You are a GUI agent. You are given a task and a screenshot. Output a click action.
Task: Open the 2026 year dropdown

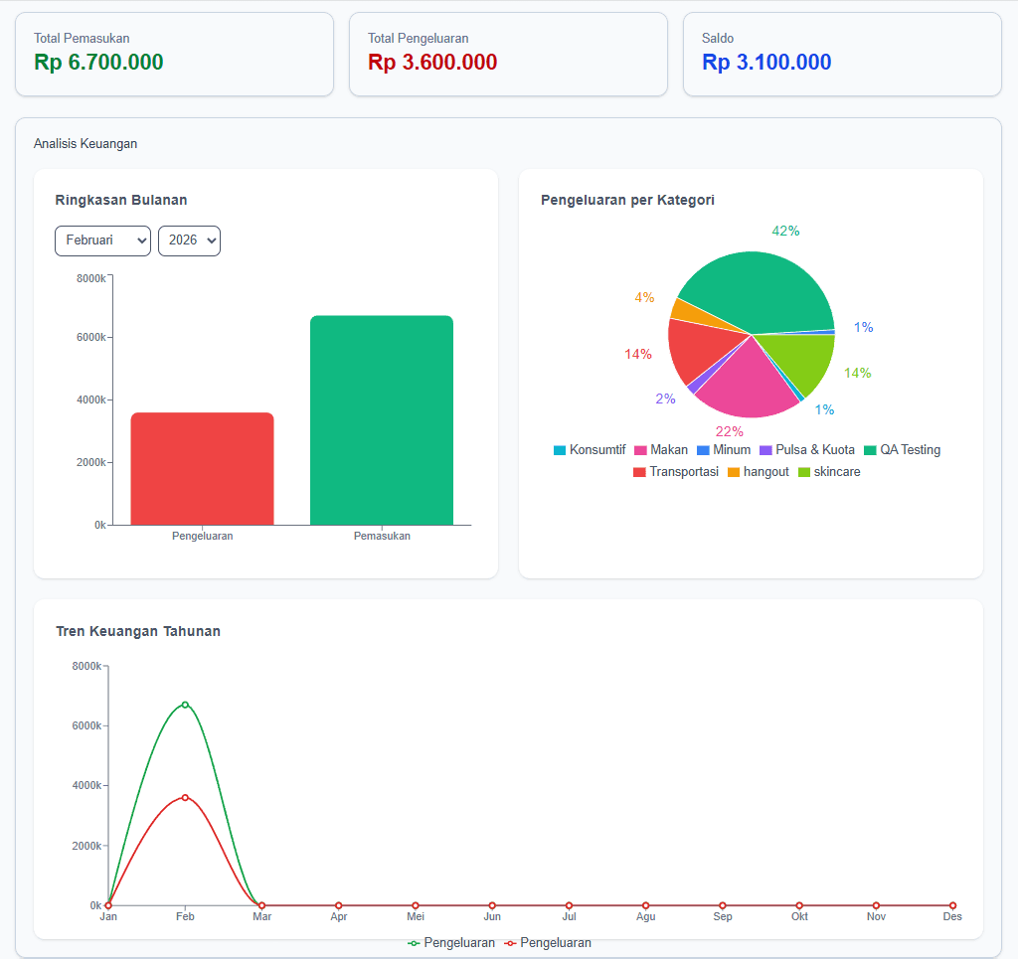(189, 240)
